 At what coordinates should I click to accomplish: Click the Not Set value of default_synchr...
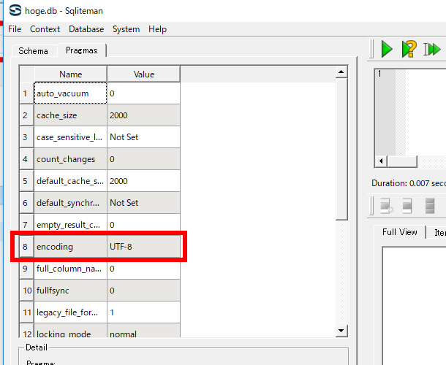143,202
